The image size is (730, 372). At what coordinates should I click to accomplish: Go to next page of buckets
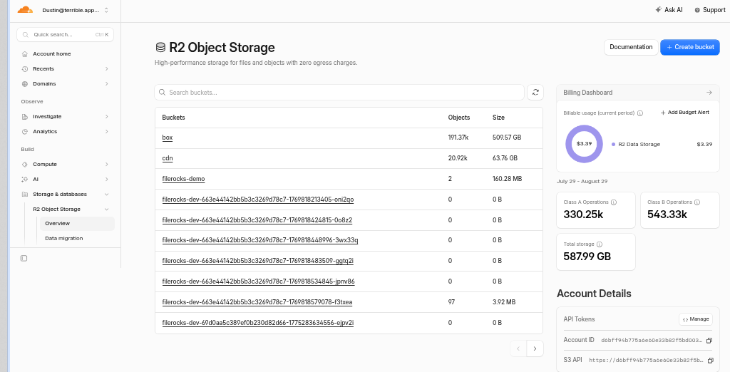coord(535,348)
